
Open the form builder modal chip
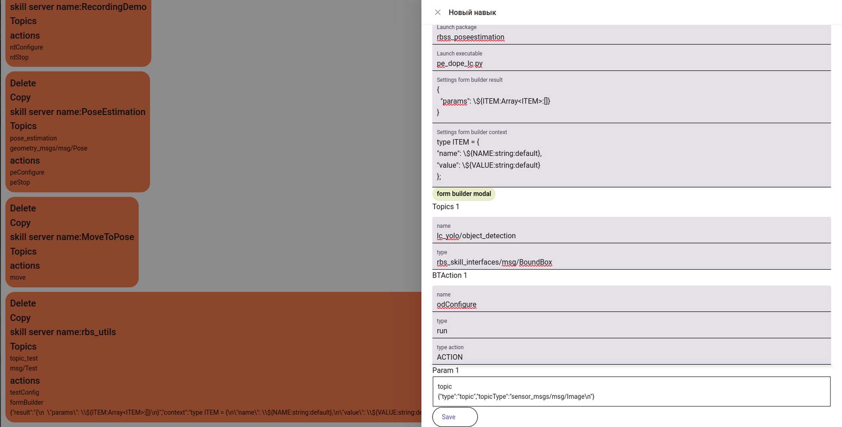click(x=463, y=194)
